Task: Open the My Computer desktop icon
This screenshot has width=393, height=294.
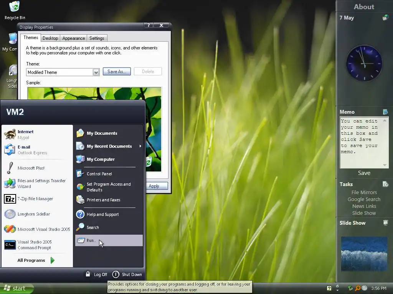Action: [x=10, y=42]
